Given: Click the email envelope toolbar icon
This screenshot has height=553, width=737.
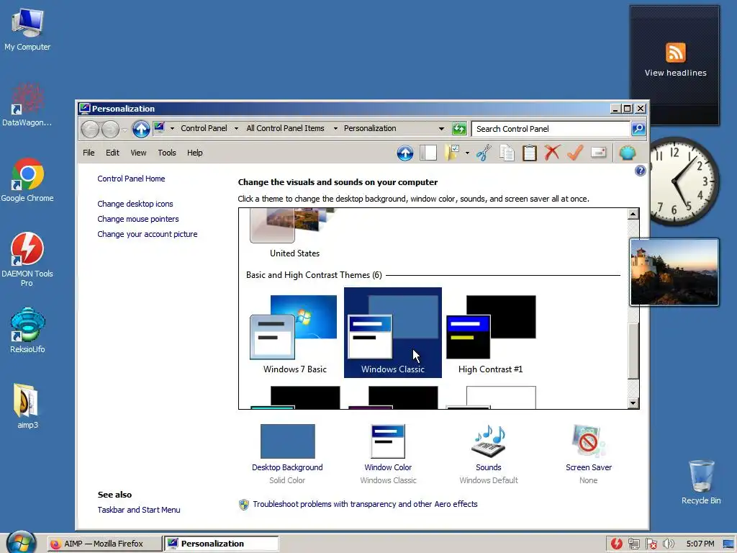Looking at the screenshot, I should click(x=598, y=153).
